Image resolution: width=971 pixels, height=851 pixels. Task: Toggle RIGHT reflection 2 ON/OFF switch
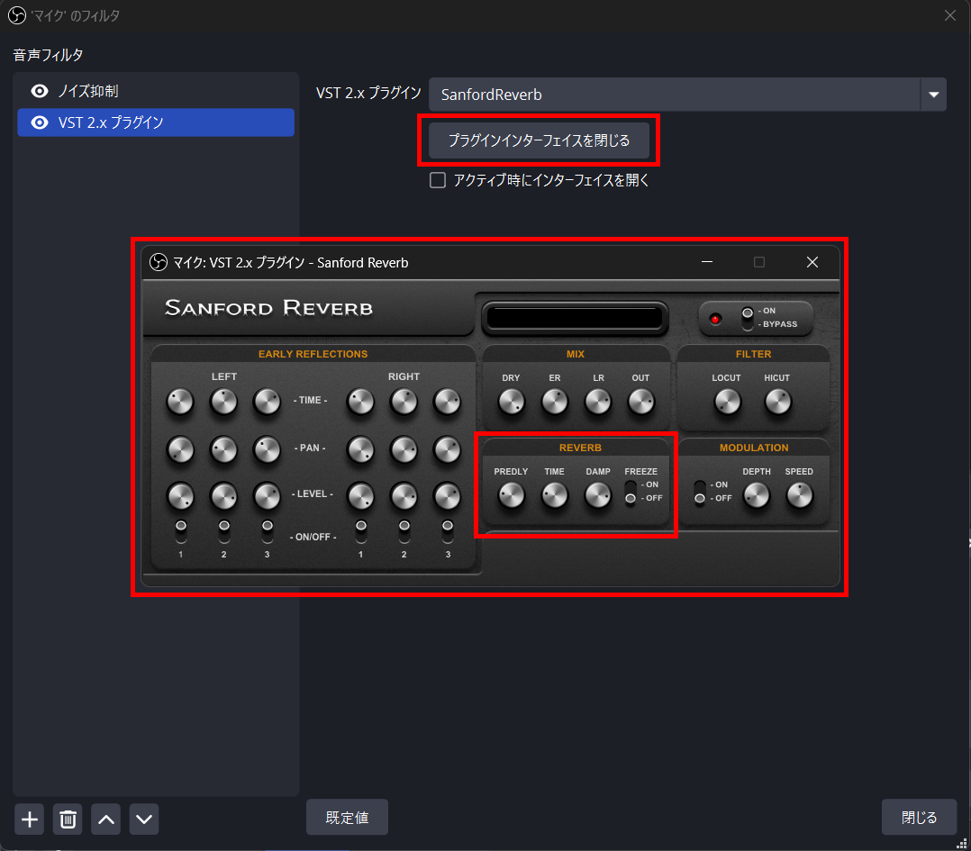[x=404, y=531]
